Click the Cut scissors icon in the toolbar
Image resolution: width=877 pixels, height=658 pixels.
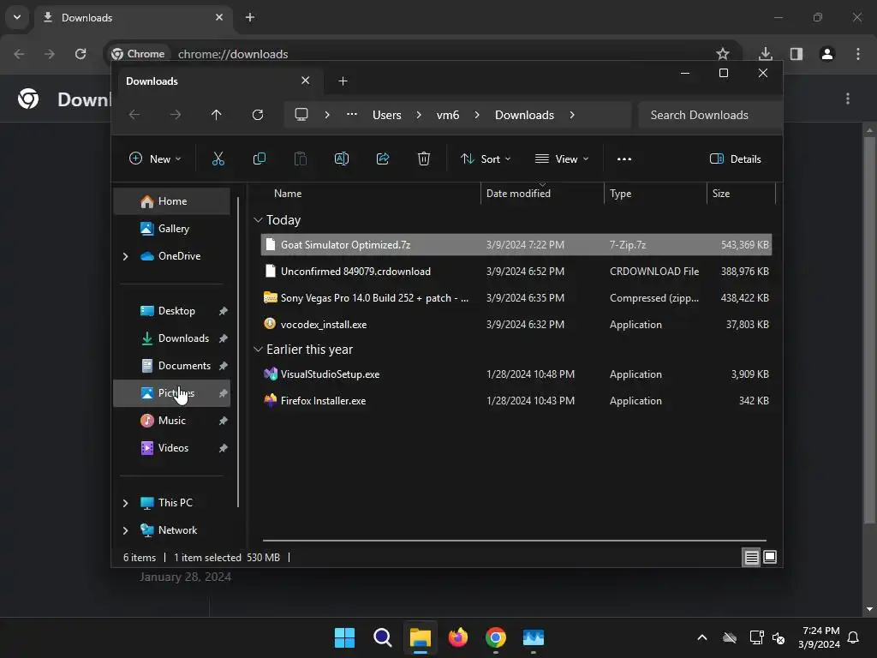pyautogui.click(x=218, y=159)
